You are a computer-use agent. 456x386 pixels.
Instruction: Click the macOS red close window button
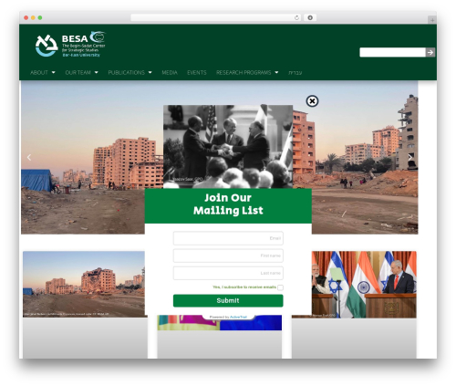tap(26, 17)
